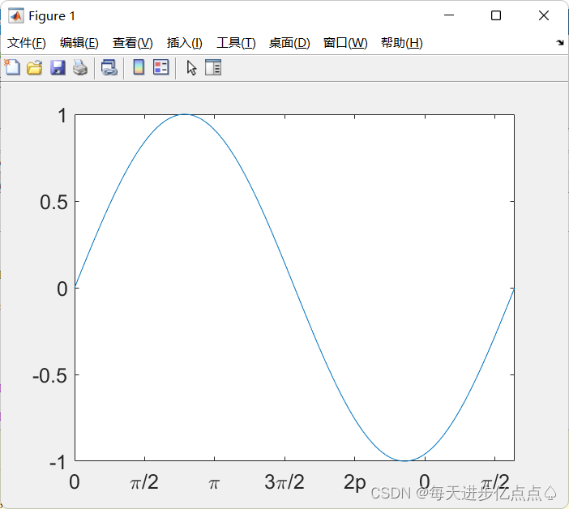Click the sine curve peak at top
Viewport: 569px width, 509px height.
[184, 114]
